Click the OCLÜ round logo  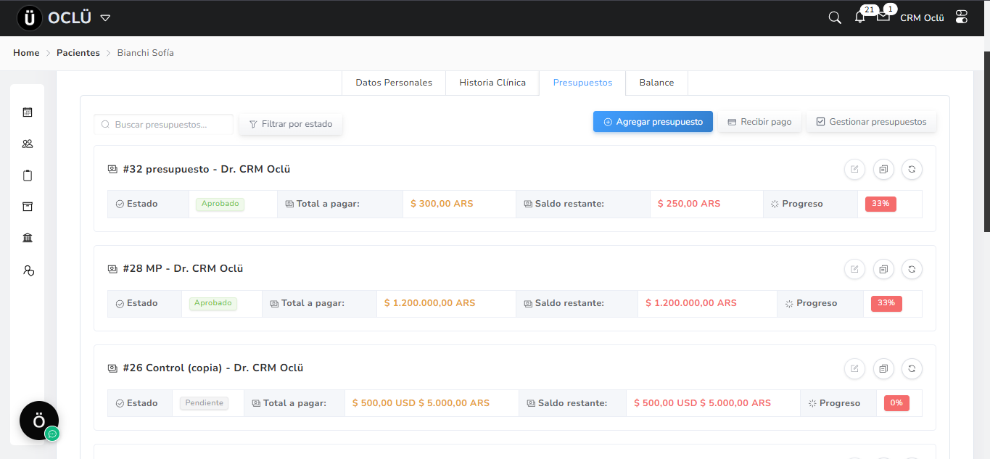[x=30, y=18]
